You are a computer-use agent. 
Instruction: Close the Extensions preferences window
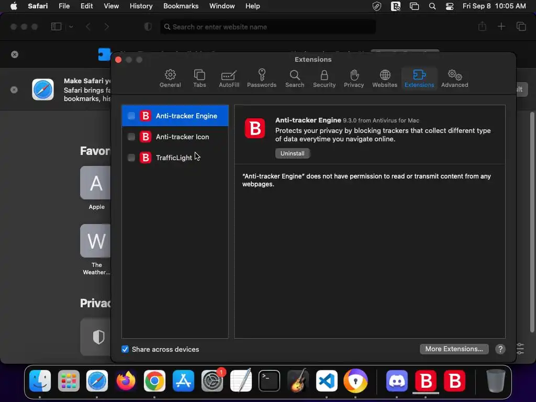pyautogui.click(x=118, y=60)
